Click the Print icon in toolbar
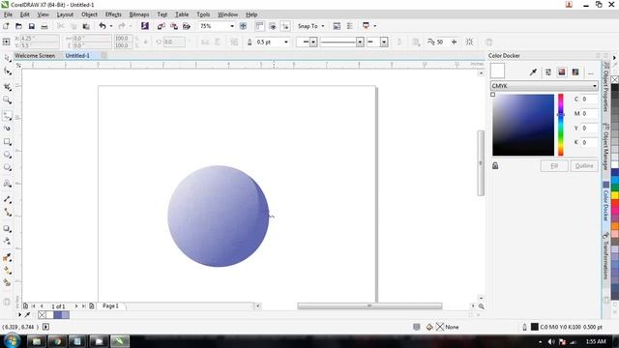The width and height of the screenshot is (619, 348). (44, 26)
